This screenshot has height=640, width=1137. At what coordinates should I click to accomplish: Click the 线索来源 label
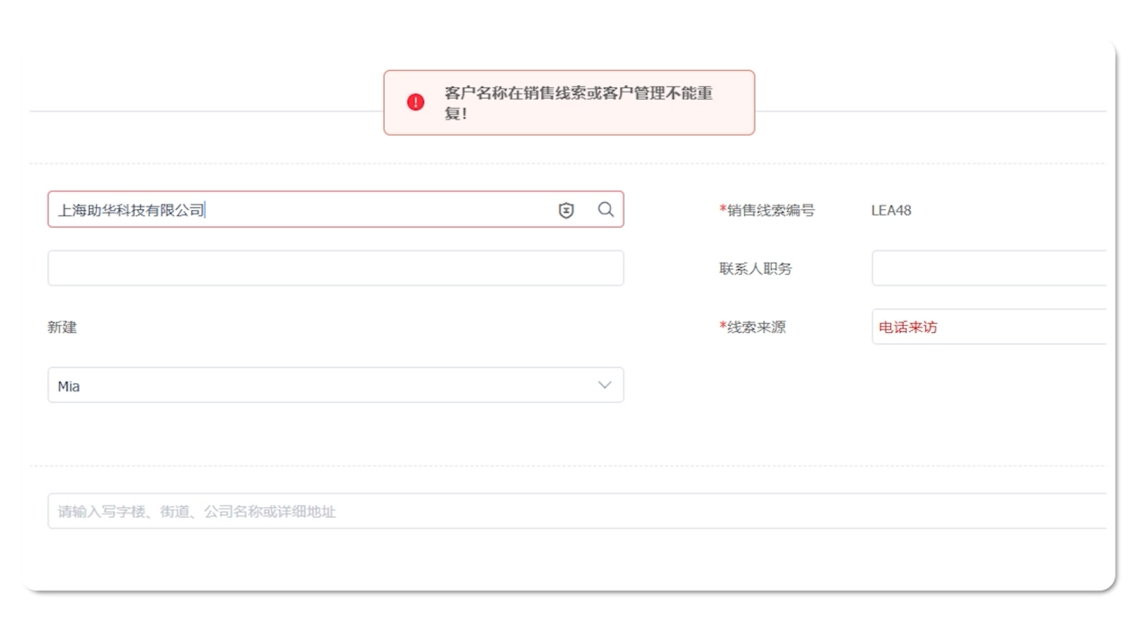tap(756, 328)
